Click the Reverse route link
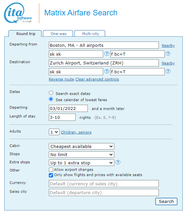Viewport: 187px width, 218px height. coord(61,79)
